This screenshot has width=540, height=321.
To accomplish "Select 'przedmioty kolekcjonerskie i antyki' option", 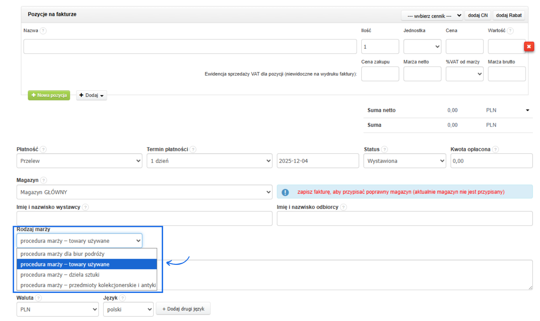I will (x=88, y=285).
